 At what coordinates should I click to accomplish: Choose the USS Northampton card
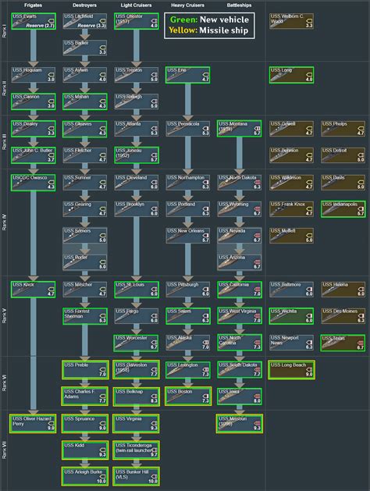(x=188, y=183)
